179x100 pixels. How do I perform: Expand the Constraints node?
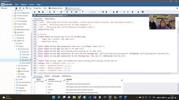(x=17, y=66)
